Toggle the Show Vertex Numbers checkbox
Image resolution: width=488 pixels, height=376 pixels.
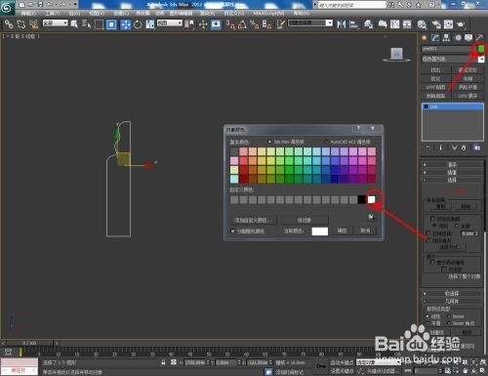click(432, 262)
